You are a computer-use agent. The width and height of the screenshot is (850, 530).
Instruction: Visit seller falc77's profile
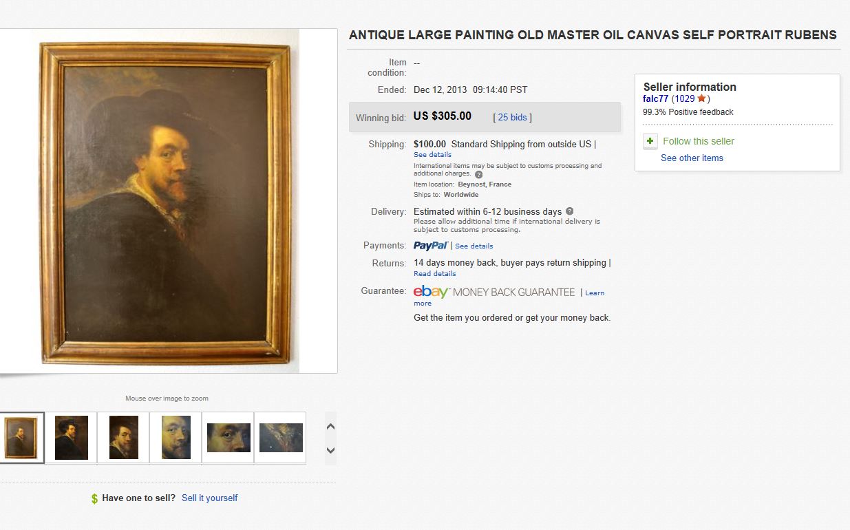coord(655,98)
